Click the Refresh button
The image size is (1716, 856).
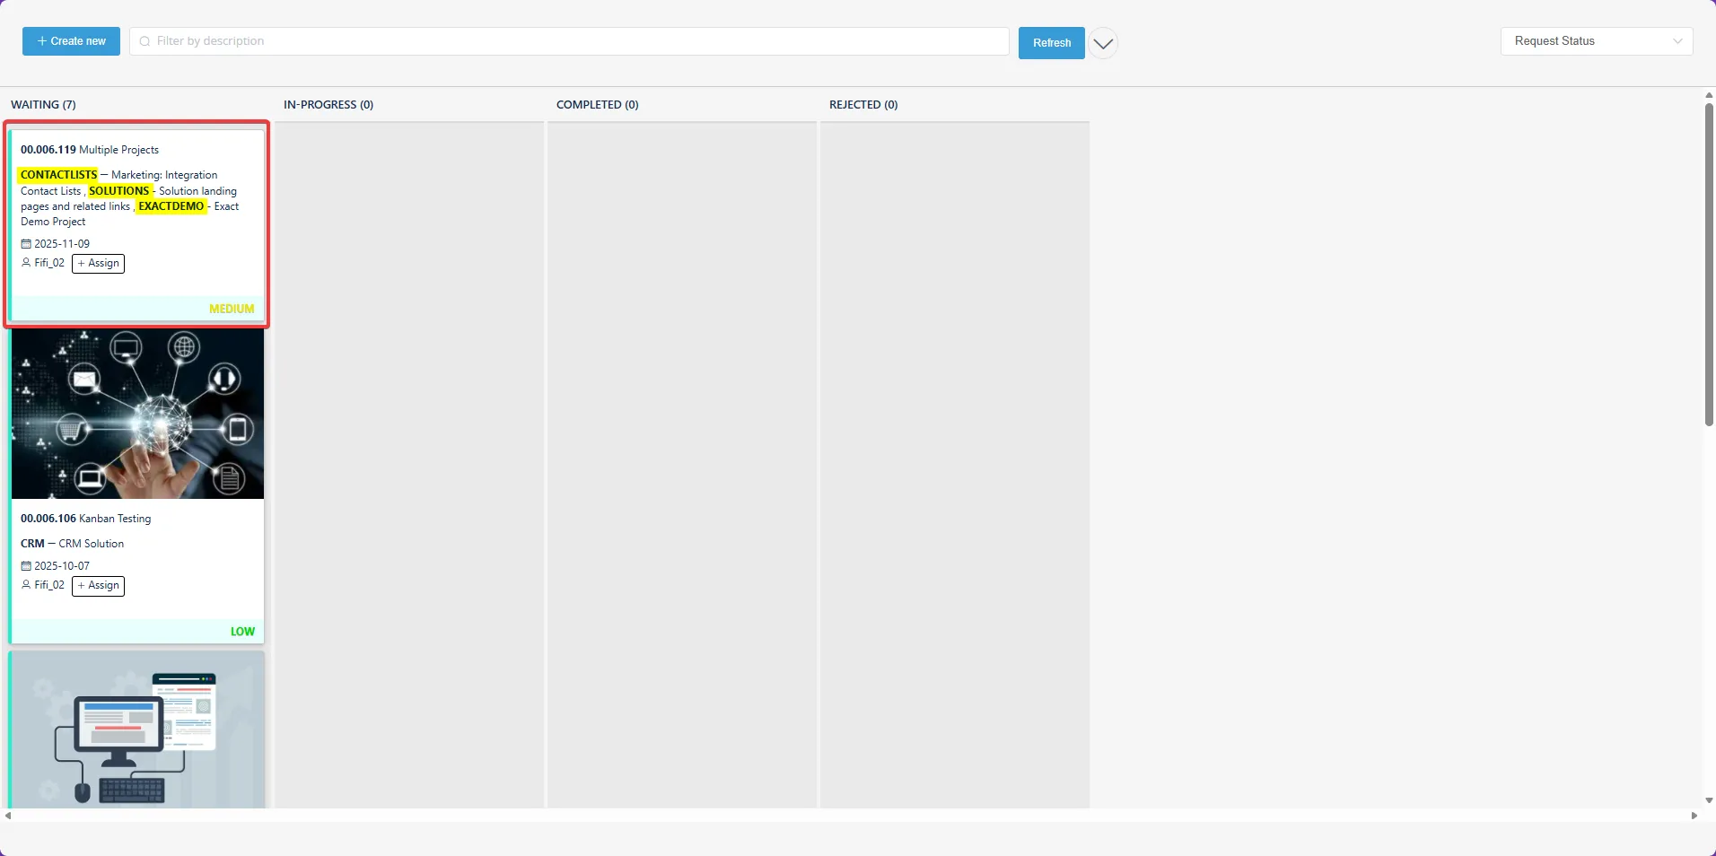[1051, 42]
